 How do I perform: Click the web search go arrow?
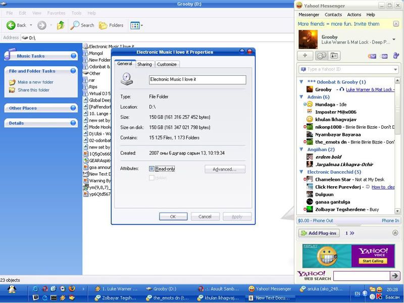[x=395, y=276]
